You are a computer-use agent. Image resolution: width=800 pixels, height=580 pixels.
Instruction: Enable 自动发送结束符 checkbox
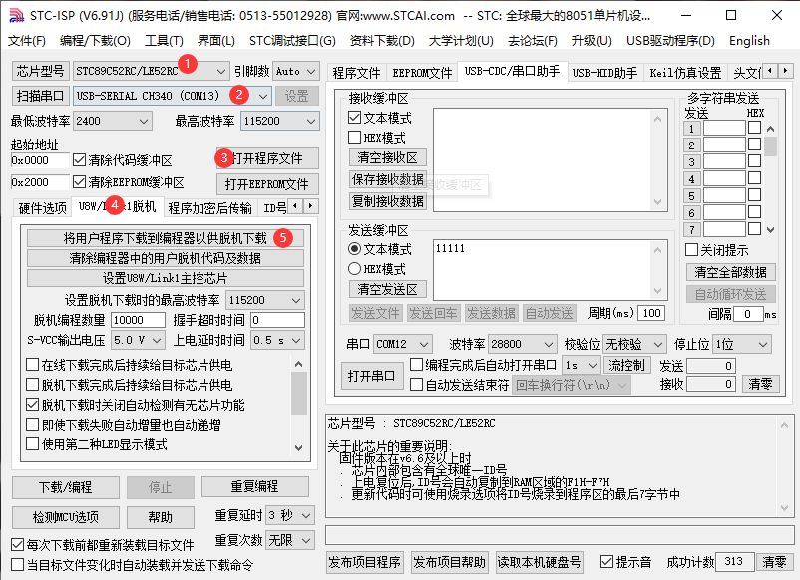coord(416,385)
